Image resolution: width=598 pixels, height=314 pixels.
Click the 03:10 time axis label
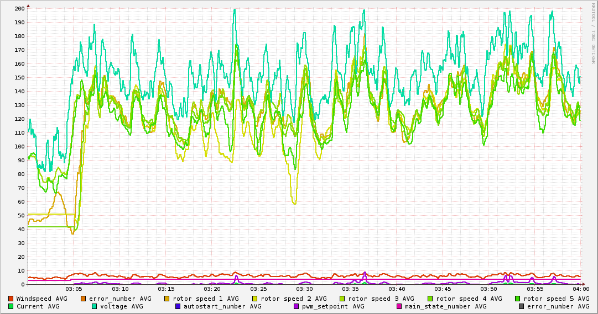click(119, 289)
